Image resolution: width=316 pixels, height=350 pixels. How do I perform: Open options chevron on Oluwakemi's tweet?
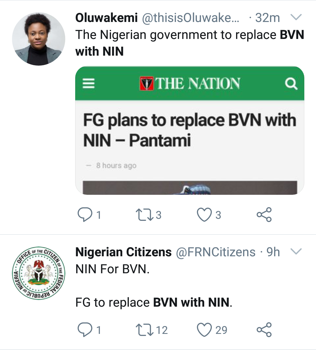(296, 18)
